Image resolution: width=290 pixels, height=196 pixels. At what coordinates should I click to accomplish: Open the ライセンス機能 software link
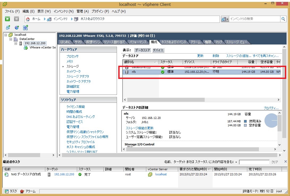pyautogui.click(x=76, y=107)
